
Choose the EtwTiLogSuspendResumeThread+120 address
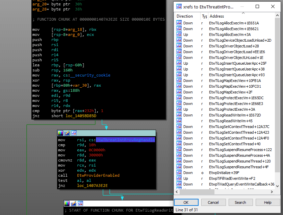[x=240, y=161]
